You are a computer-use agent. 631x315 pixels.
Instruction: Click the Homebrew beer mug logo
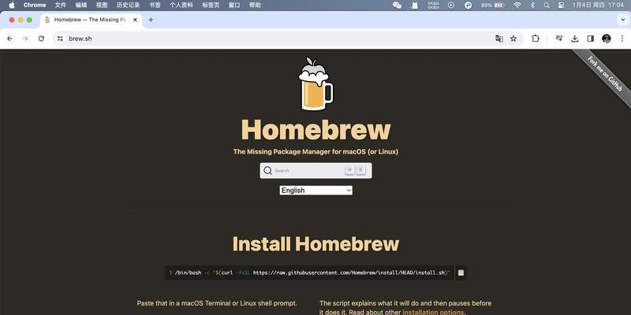pyautogui.click(x=315, y=83)
